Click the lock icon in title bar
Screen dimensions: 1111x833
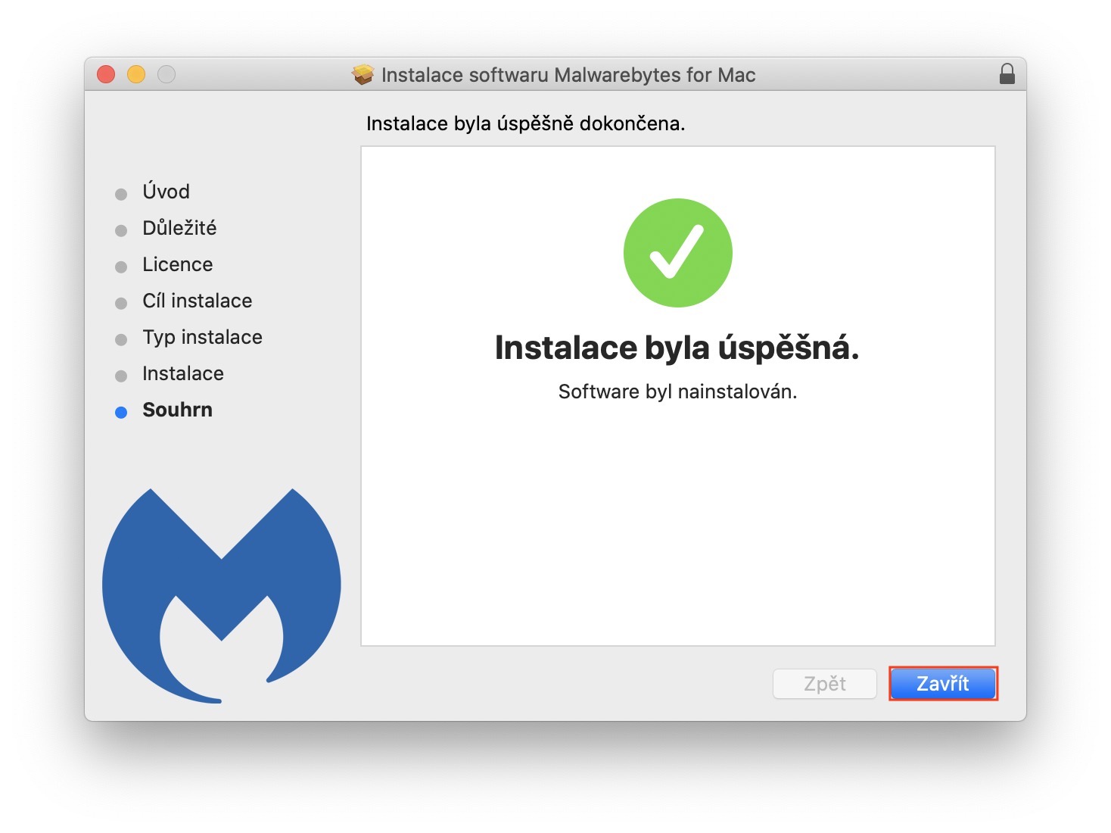point(1007,74)
